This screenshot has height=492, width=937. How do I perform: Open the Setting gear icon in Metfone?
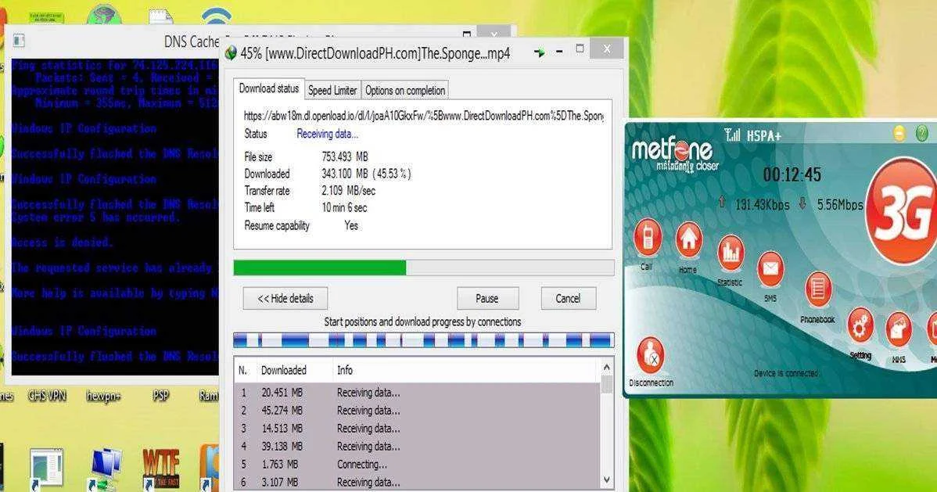(860, 326)
